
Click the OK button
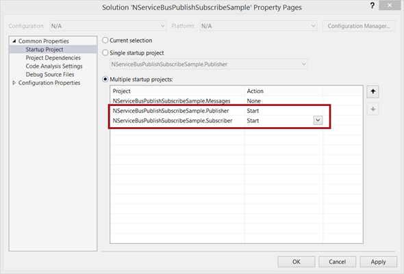tap(296, 262)
